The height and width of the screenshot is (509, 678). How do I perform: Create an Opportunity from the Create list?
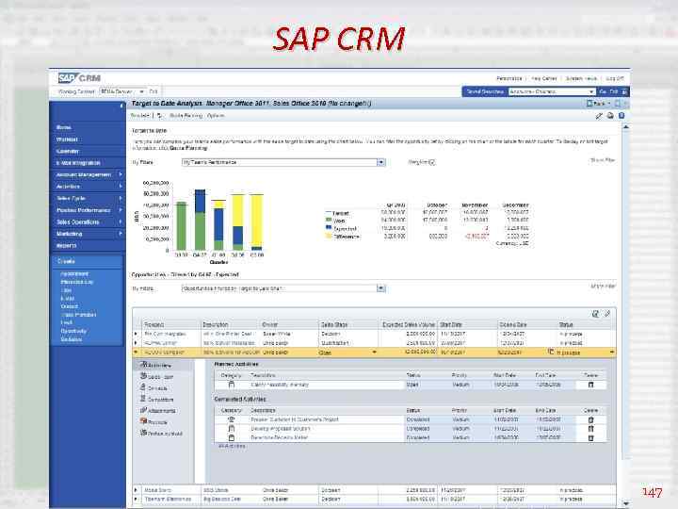tap(73, 331)
